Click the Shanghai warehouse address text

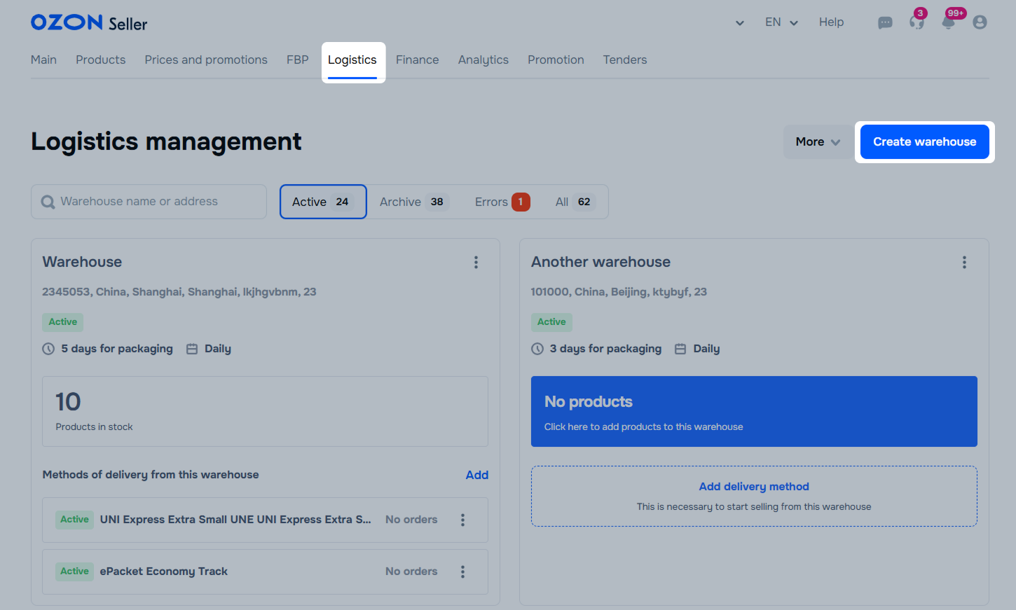coord(179,292)
